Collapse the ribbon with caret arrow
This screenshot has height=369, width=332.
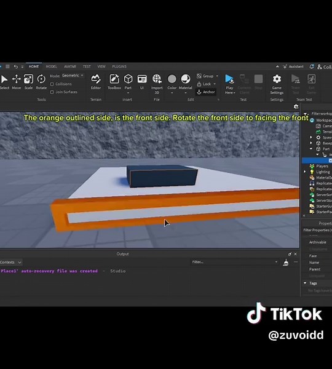(x=277, y=66)
